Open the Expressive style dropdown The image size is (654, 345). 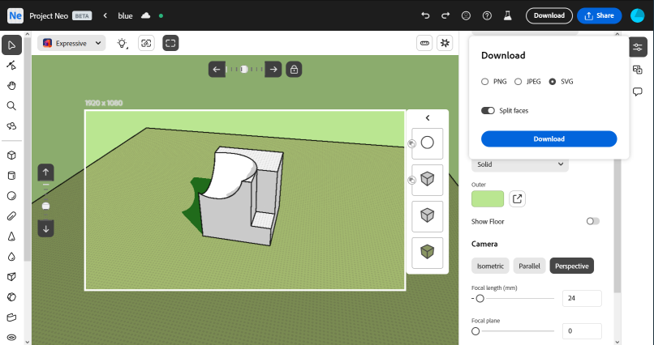point(72,43)
